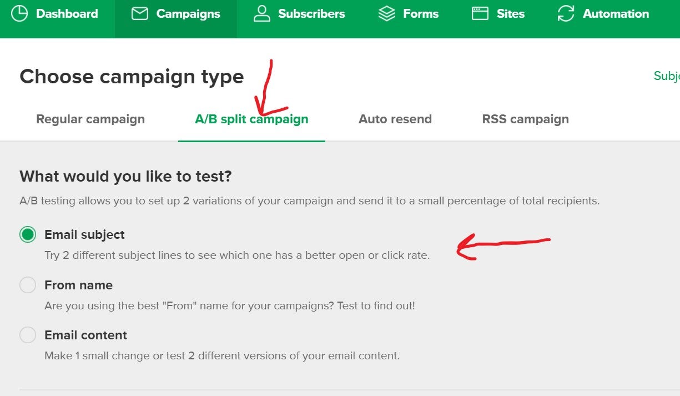Choose the Email content radio option
The width and height of the screenshot is (680, 396).
(28, 335)
